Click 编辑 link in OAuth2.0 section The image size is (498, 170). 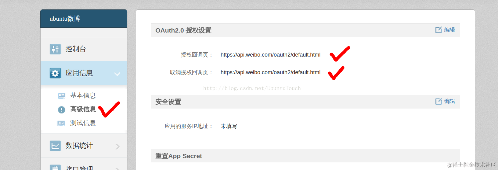click(449, 30)
